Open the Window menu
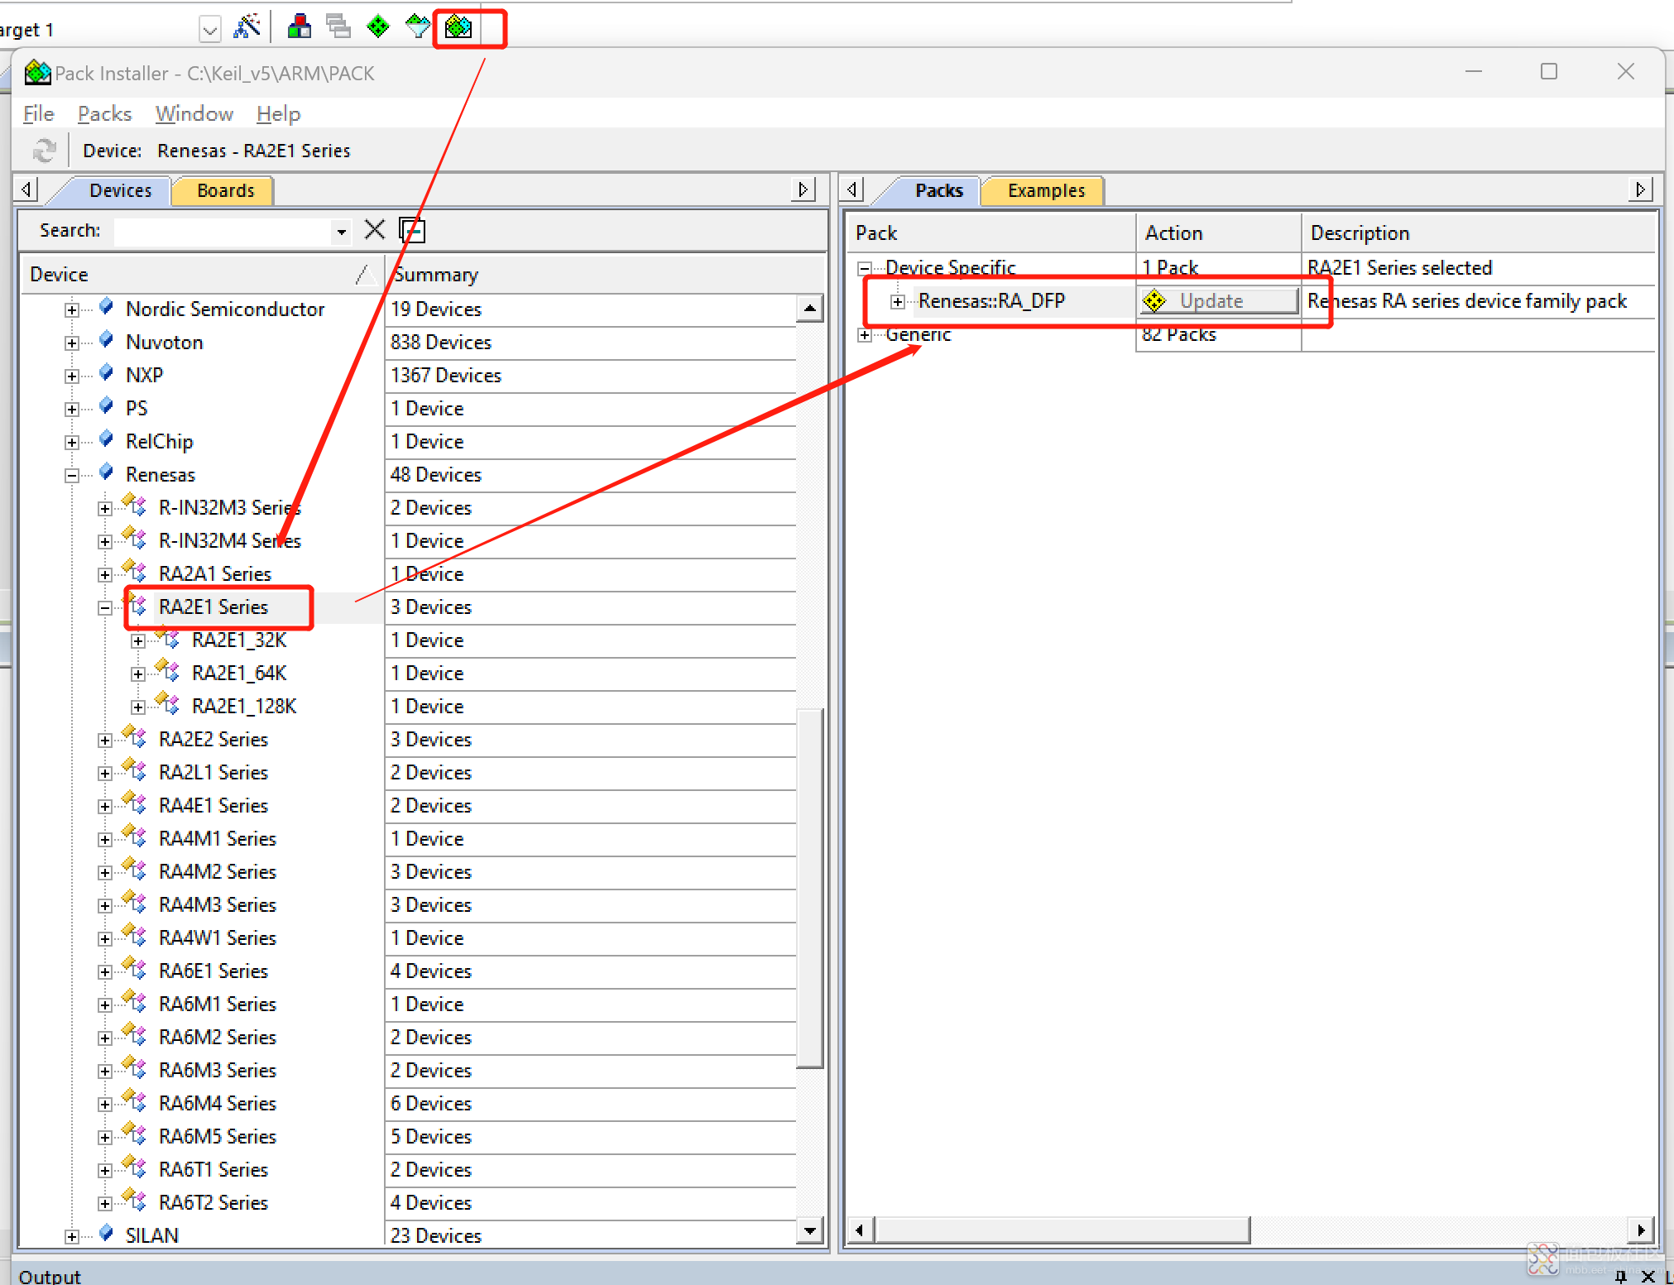This screenshot has width=1674, height=1285. [194, 113]
